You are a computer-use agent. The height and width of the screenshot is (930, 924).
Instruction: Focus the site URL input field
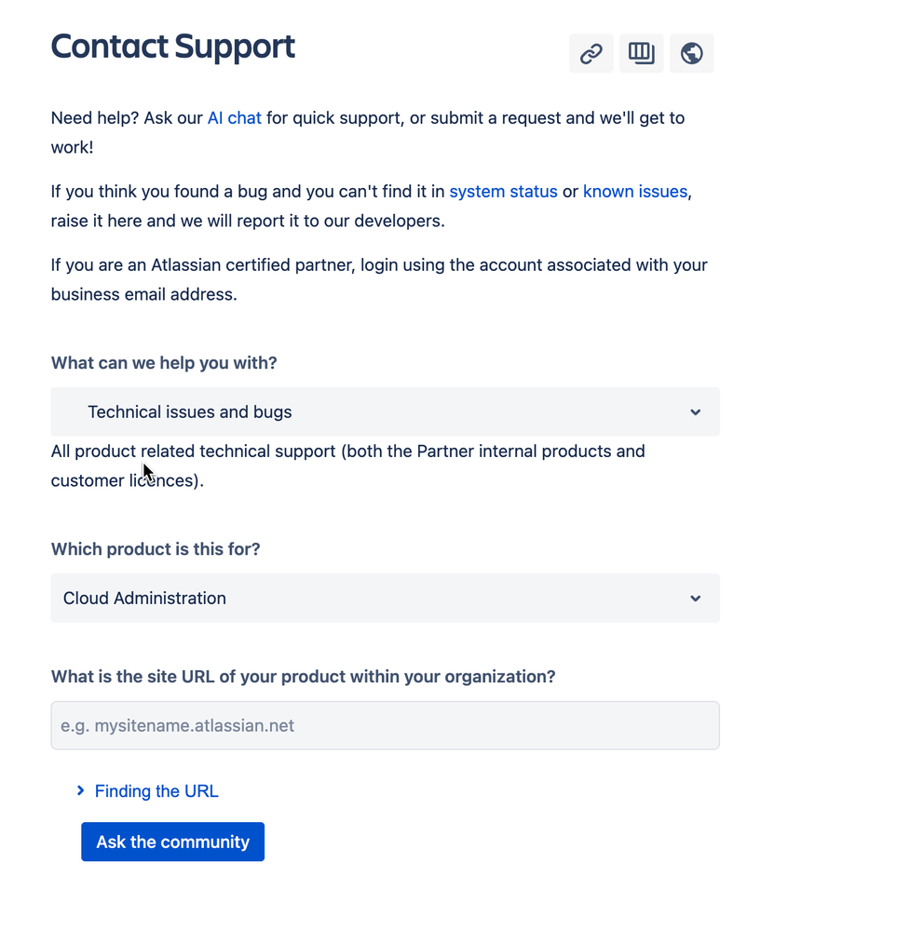coord(385,725)
